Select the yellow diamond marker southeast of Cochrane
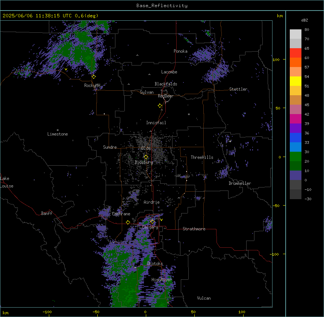Image resolution: width=324 pixels, height=317 pixels. 128,222
